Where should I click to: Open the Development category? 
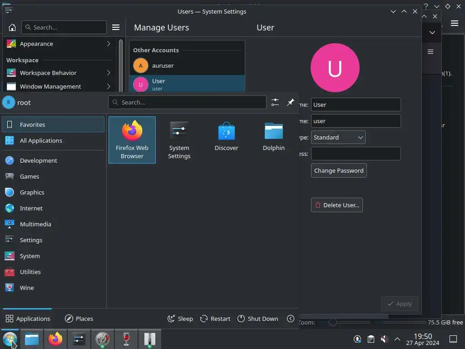[53, 160]
